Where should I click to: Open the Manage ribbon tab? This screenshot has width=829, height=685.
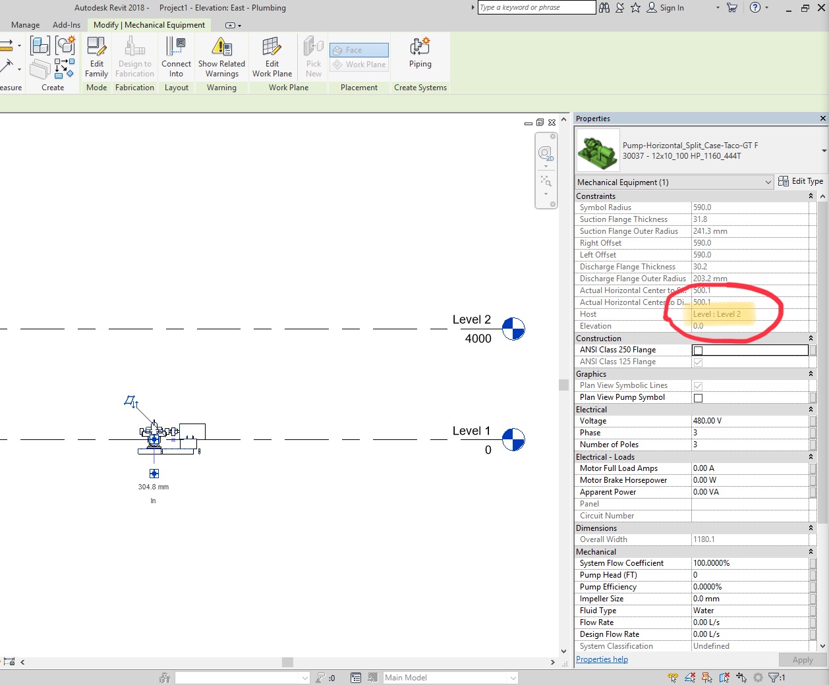tap(26, 25)
